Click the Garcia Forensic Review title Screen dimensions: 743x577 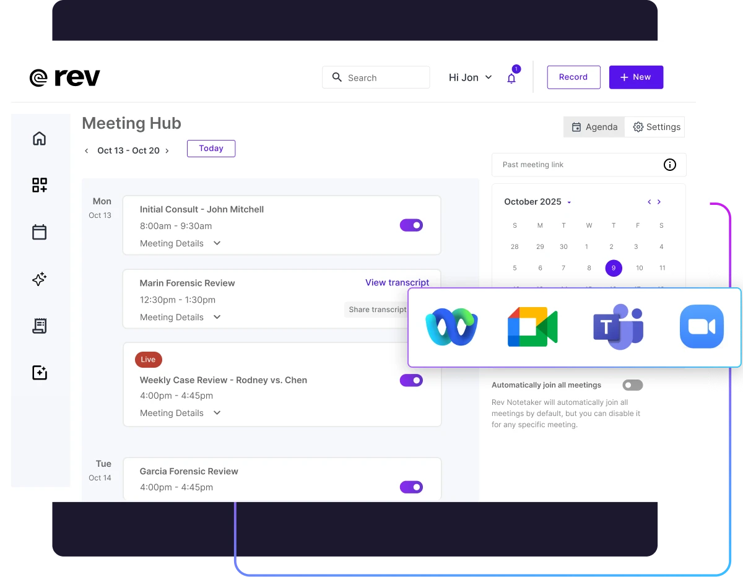pyautogui.click(x=189, y=471)
